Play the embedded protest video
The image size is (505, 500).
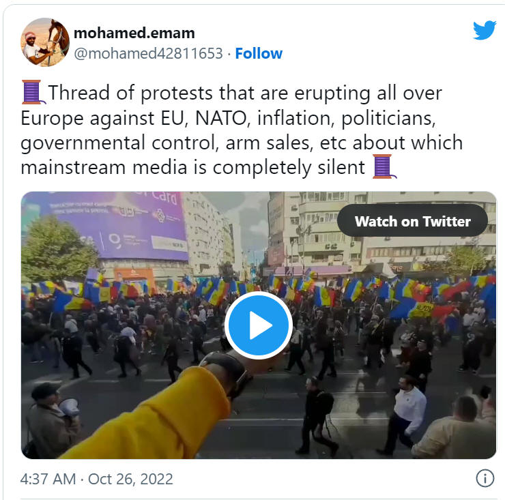point(259,325)
